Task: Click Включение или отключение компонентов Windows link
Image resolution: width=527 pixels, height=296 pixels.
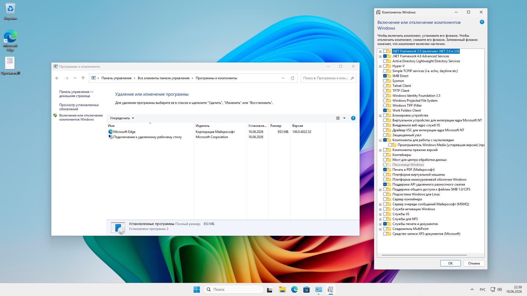Action: [81, 117]
